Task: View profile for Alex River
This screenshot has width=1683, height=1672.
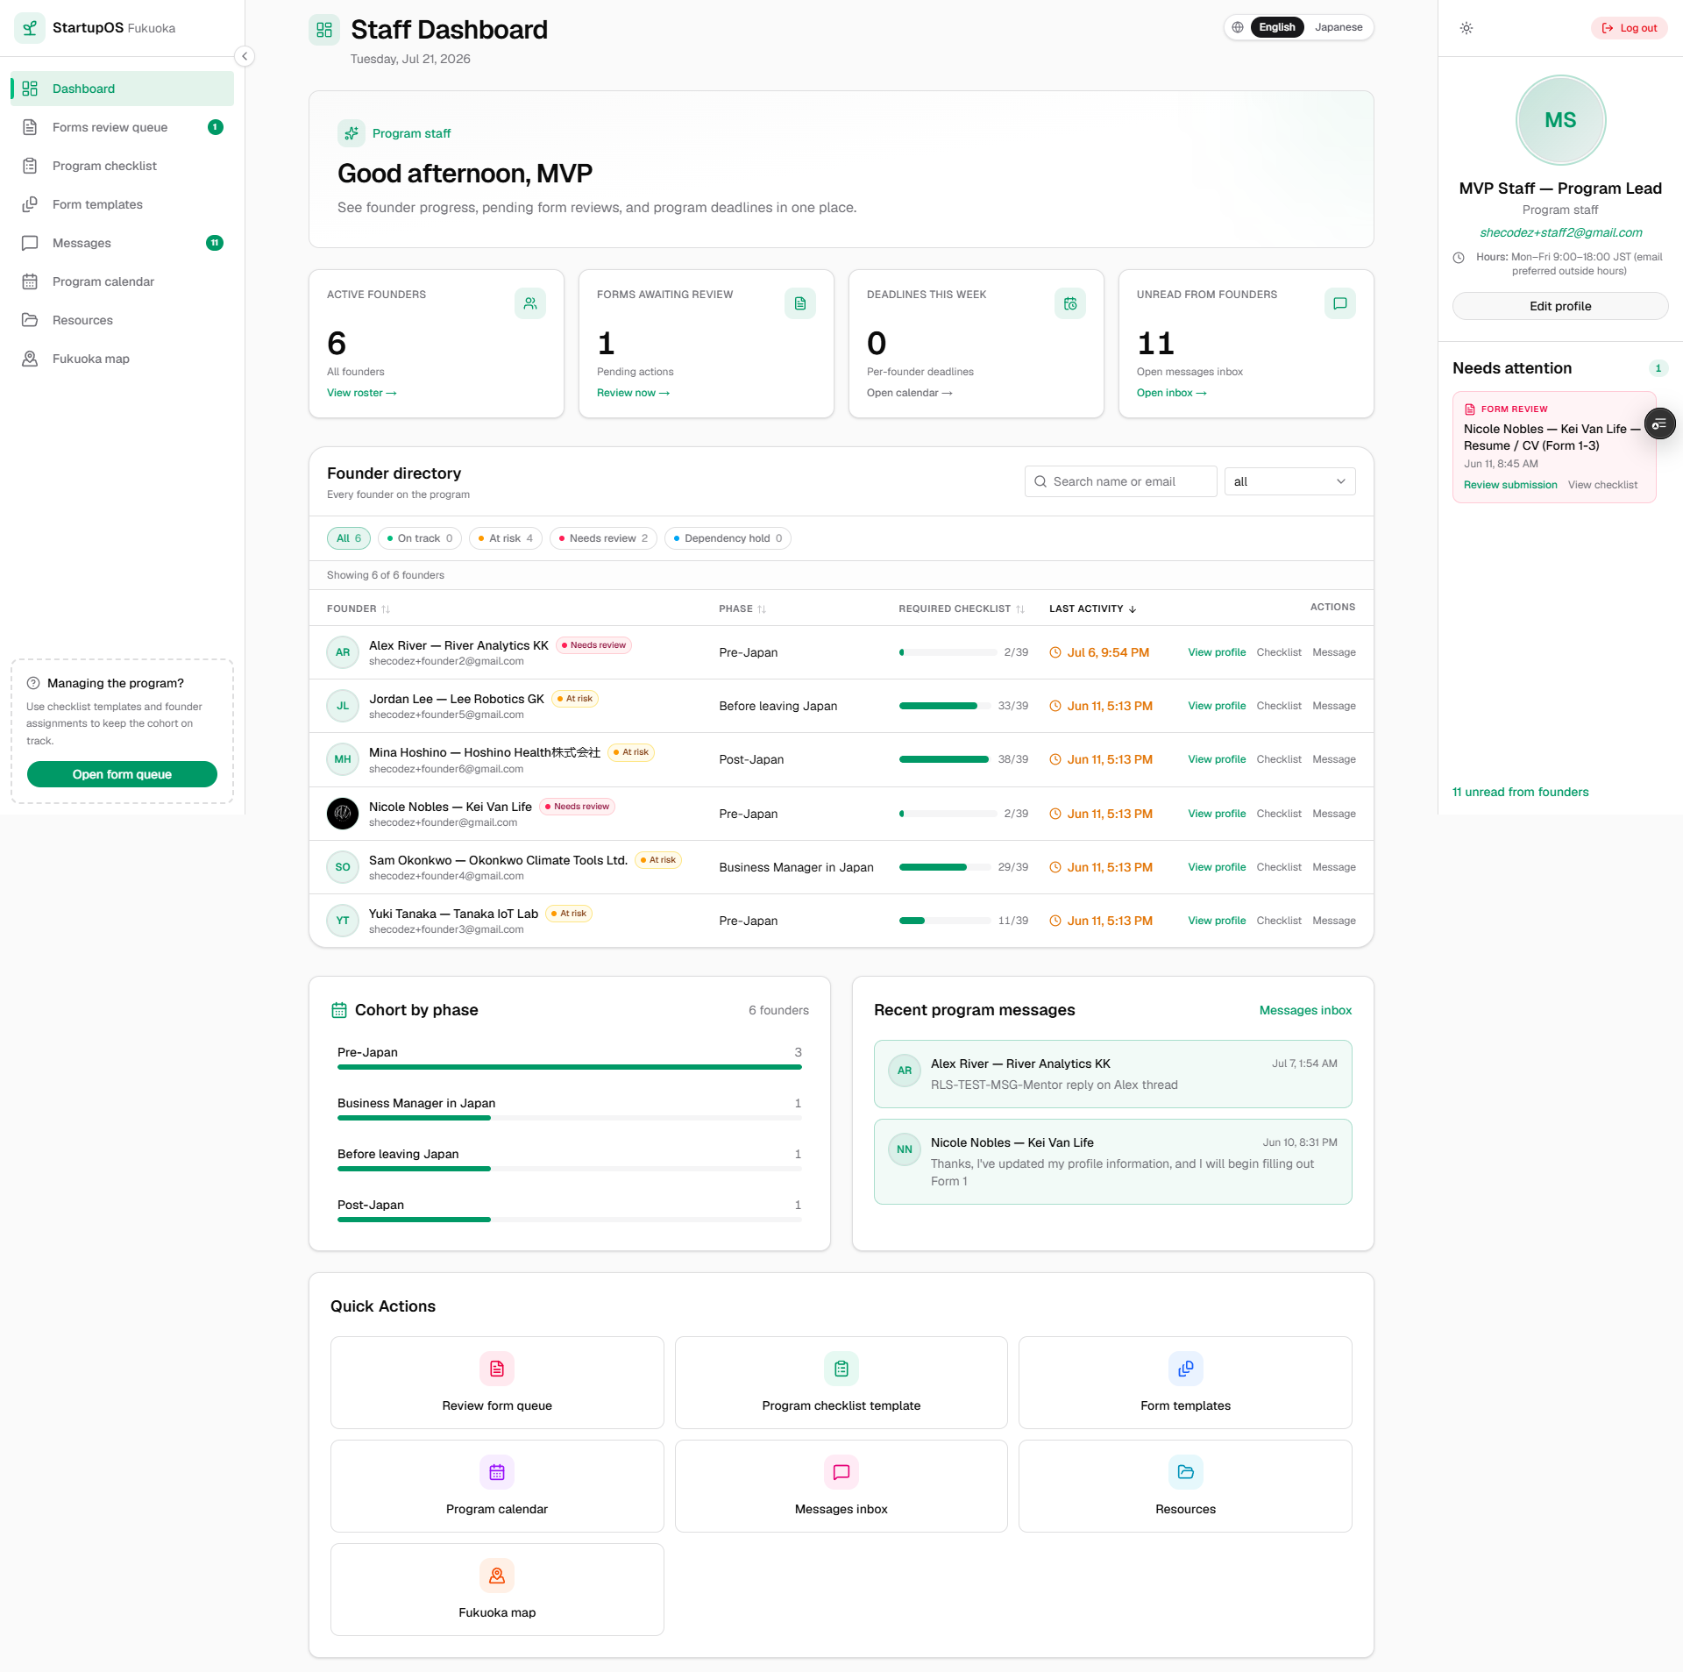Action: [x=1217, y=652]
